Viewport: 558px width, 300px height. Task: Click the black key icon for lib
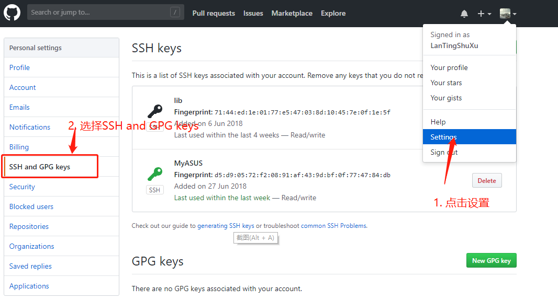click(x=155, y=111)
